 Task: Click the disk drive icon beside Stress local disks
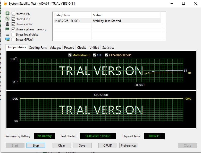pos(7,35)
